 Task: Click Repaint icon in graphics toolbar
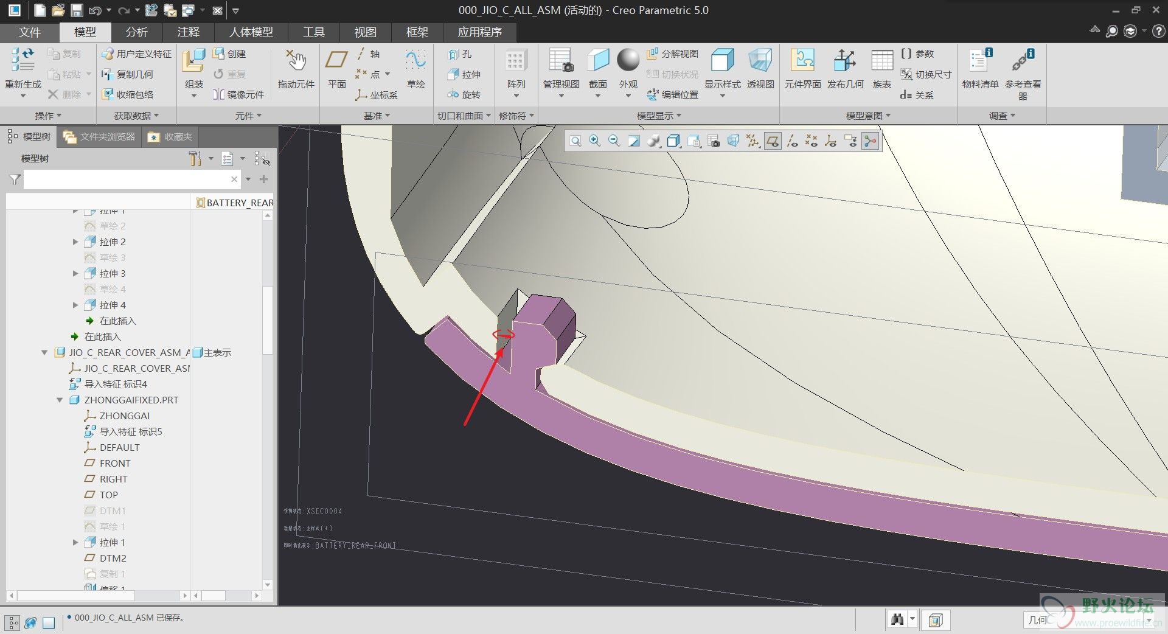coord(634,141)
